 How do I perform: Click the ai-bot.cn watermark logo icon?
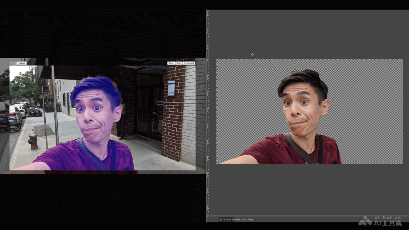pyautogui.click(x=365, y=220)
